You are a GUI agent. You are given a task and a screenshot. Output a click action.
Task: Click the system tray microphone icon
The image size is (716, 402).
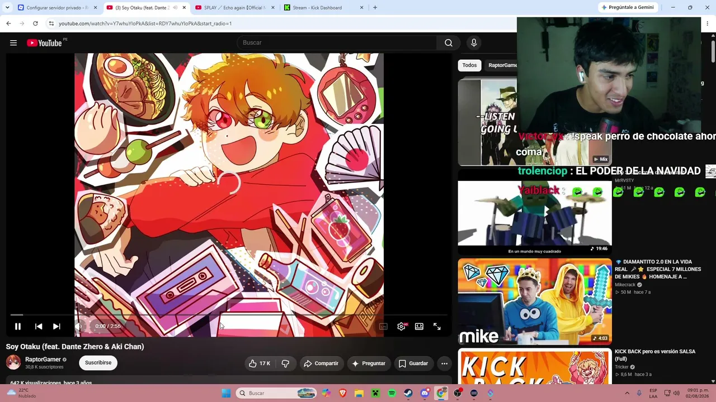(x=639, y=393)
